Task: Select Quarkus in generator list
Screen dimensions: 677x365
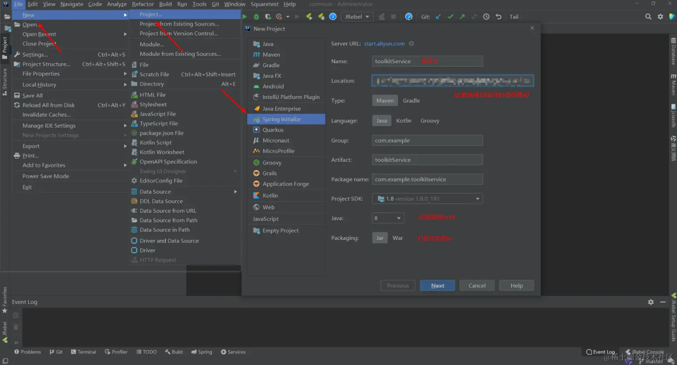Action: 286,130
